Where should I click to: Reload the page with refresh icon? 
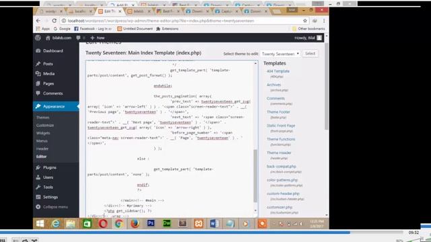pos(54,21)
